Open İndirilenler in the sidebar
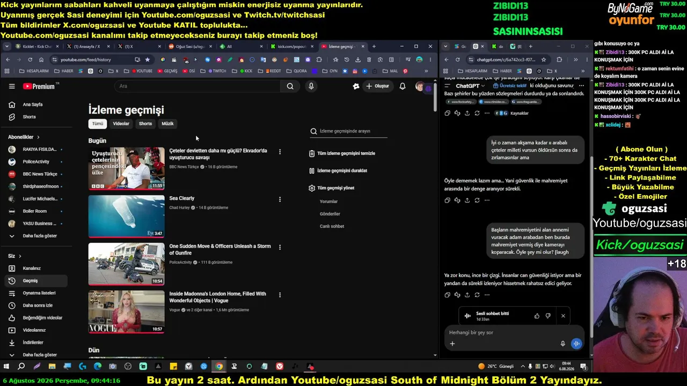Viewport: 687px width, 386px height. pos(35,343)
